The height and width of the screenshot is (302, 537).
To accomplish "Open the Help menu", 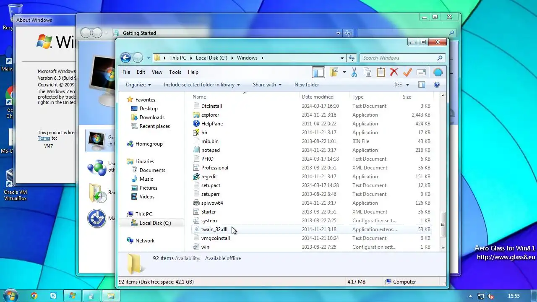I will pyautogui.click(x=193, y=72).
